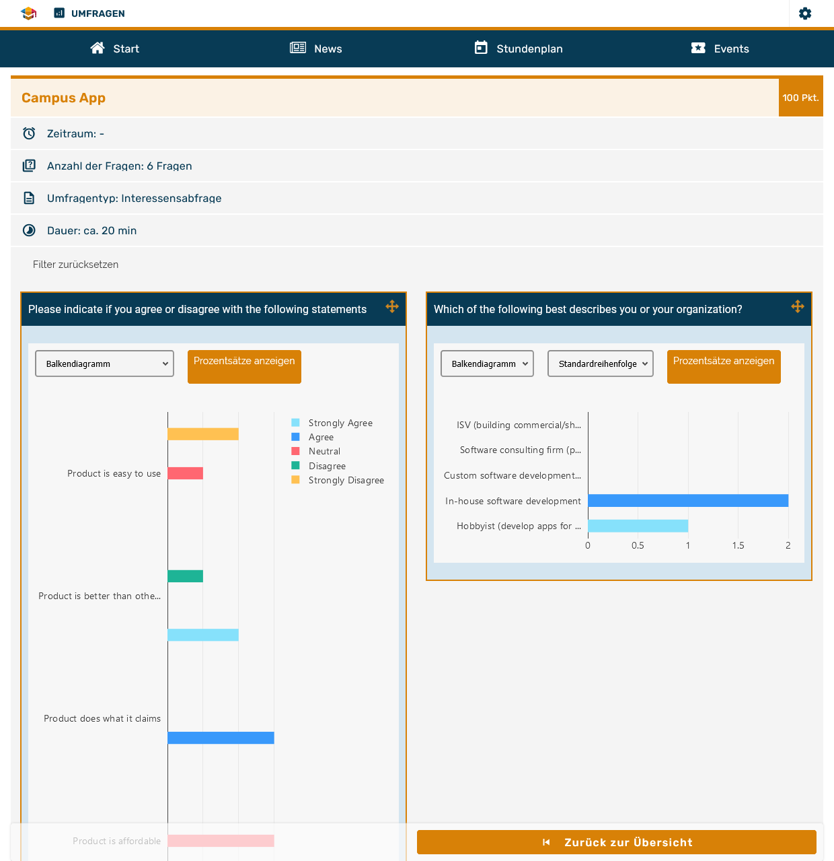
Task: Select the UMFRAGEN menu item
Action: (89, 13)
